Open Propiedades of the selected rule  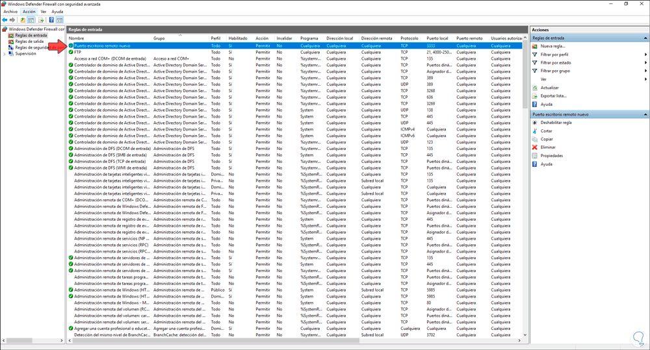tap(552, 156)
